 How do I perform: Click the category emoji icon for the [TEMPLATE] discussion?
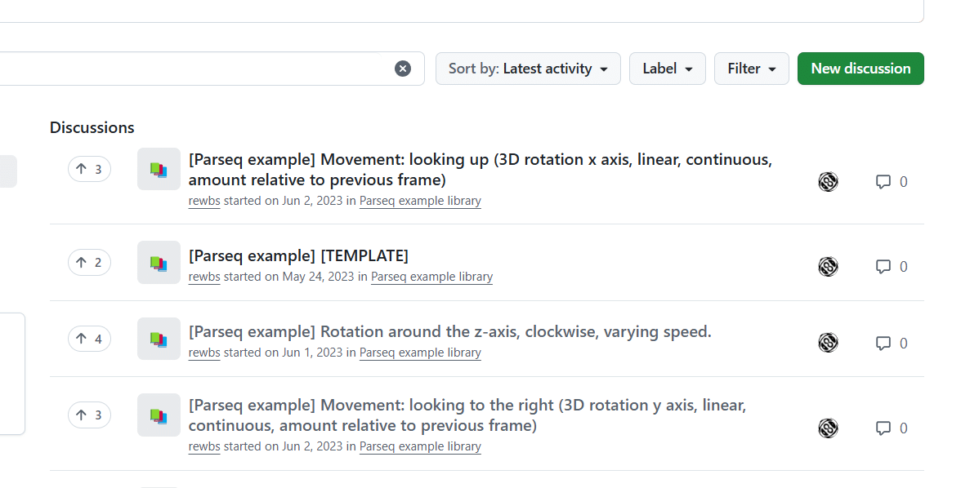pos(159,262)
